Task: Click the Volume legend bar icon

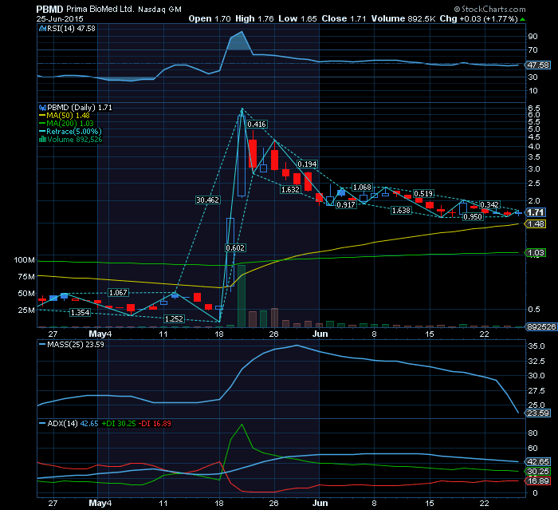Action: 42,140
